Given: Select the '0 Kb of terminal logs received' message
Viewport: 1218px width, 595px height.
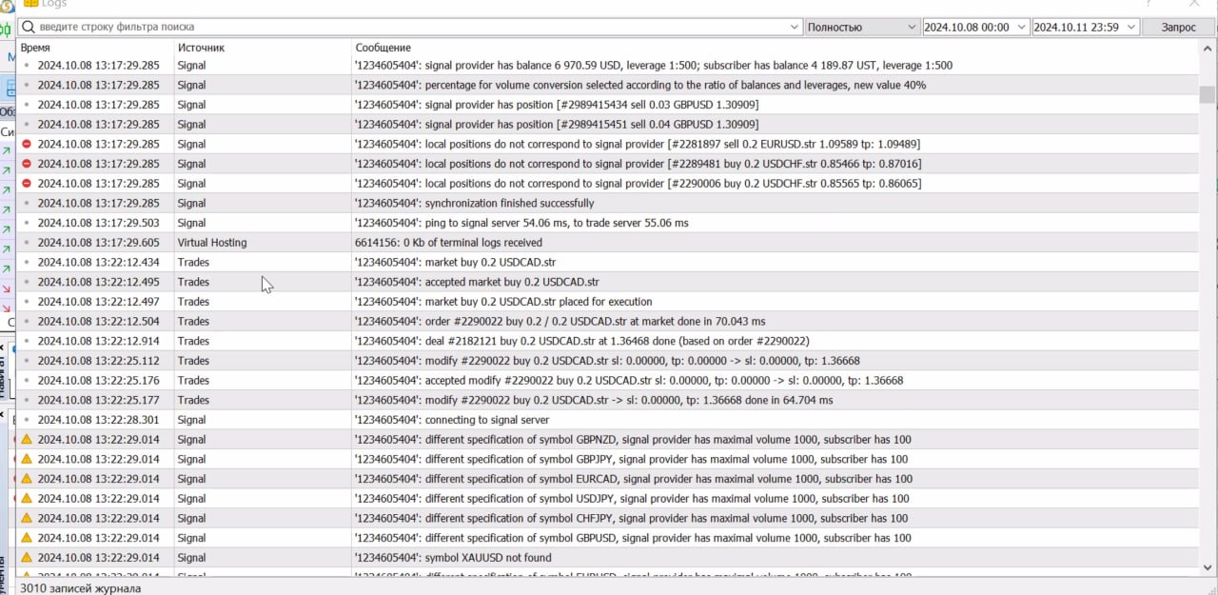Looking at the screenshot, I should [x=448, y=243].
